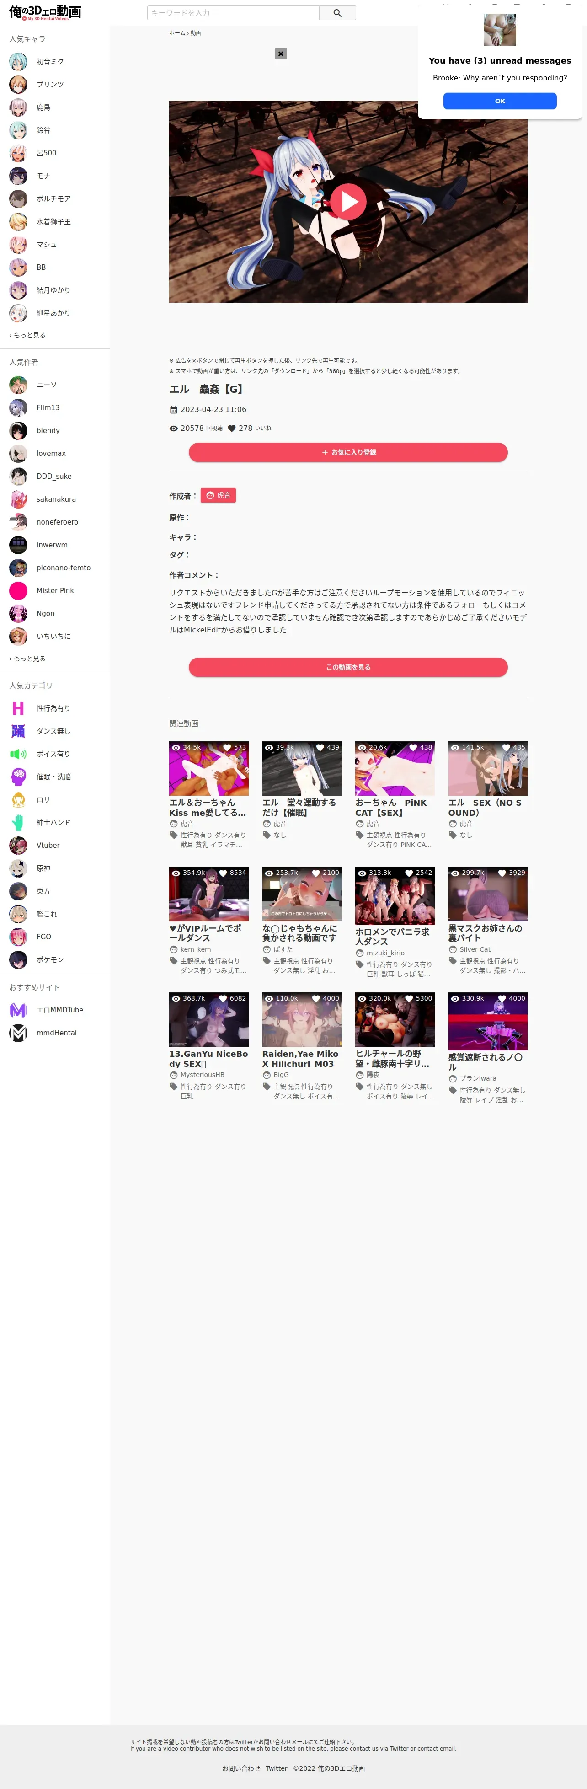Image resolution: width=587 pixels, height=1789 pixels.
Task: Open the piconano-femto author link
Action: pyautogui.click(x=63, y=568)
